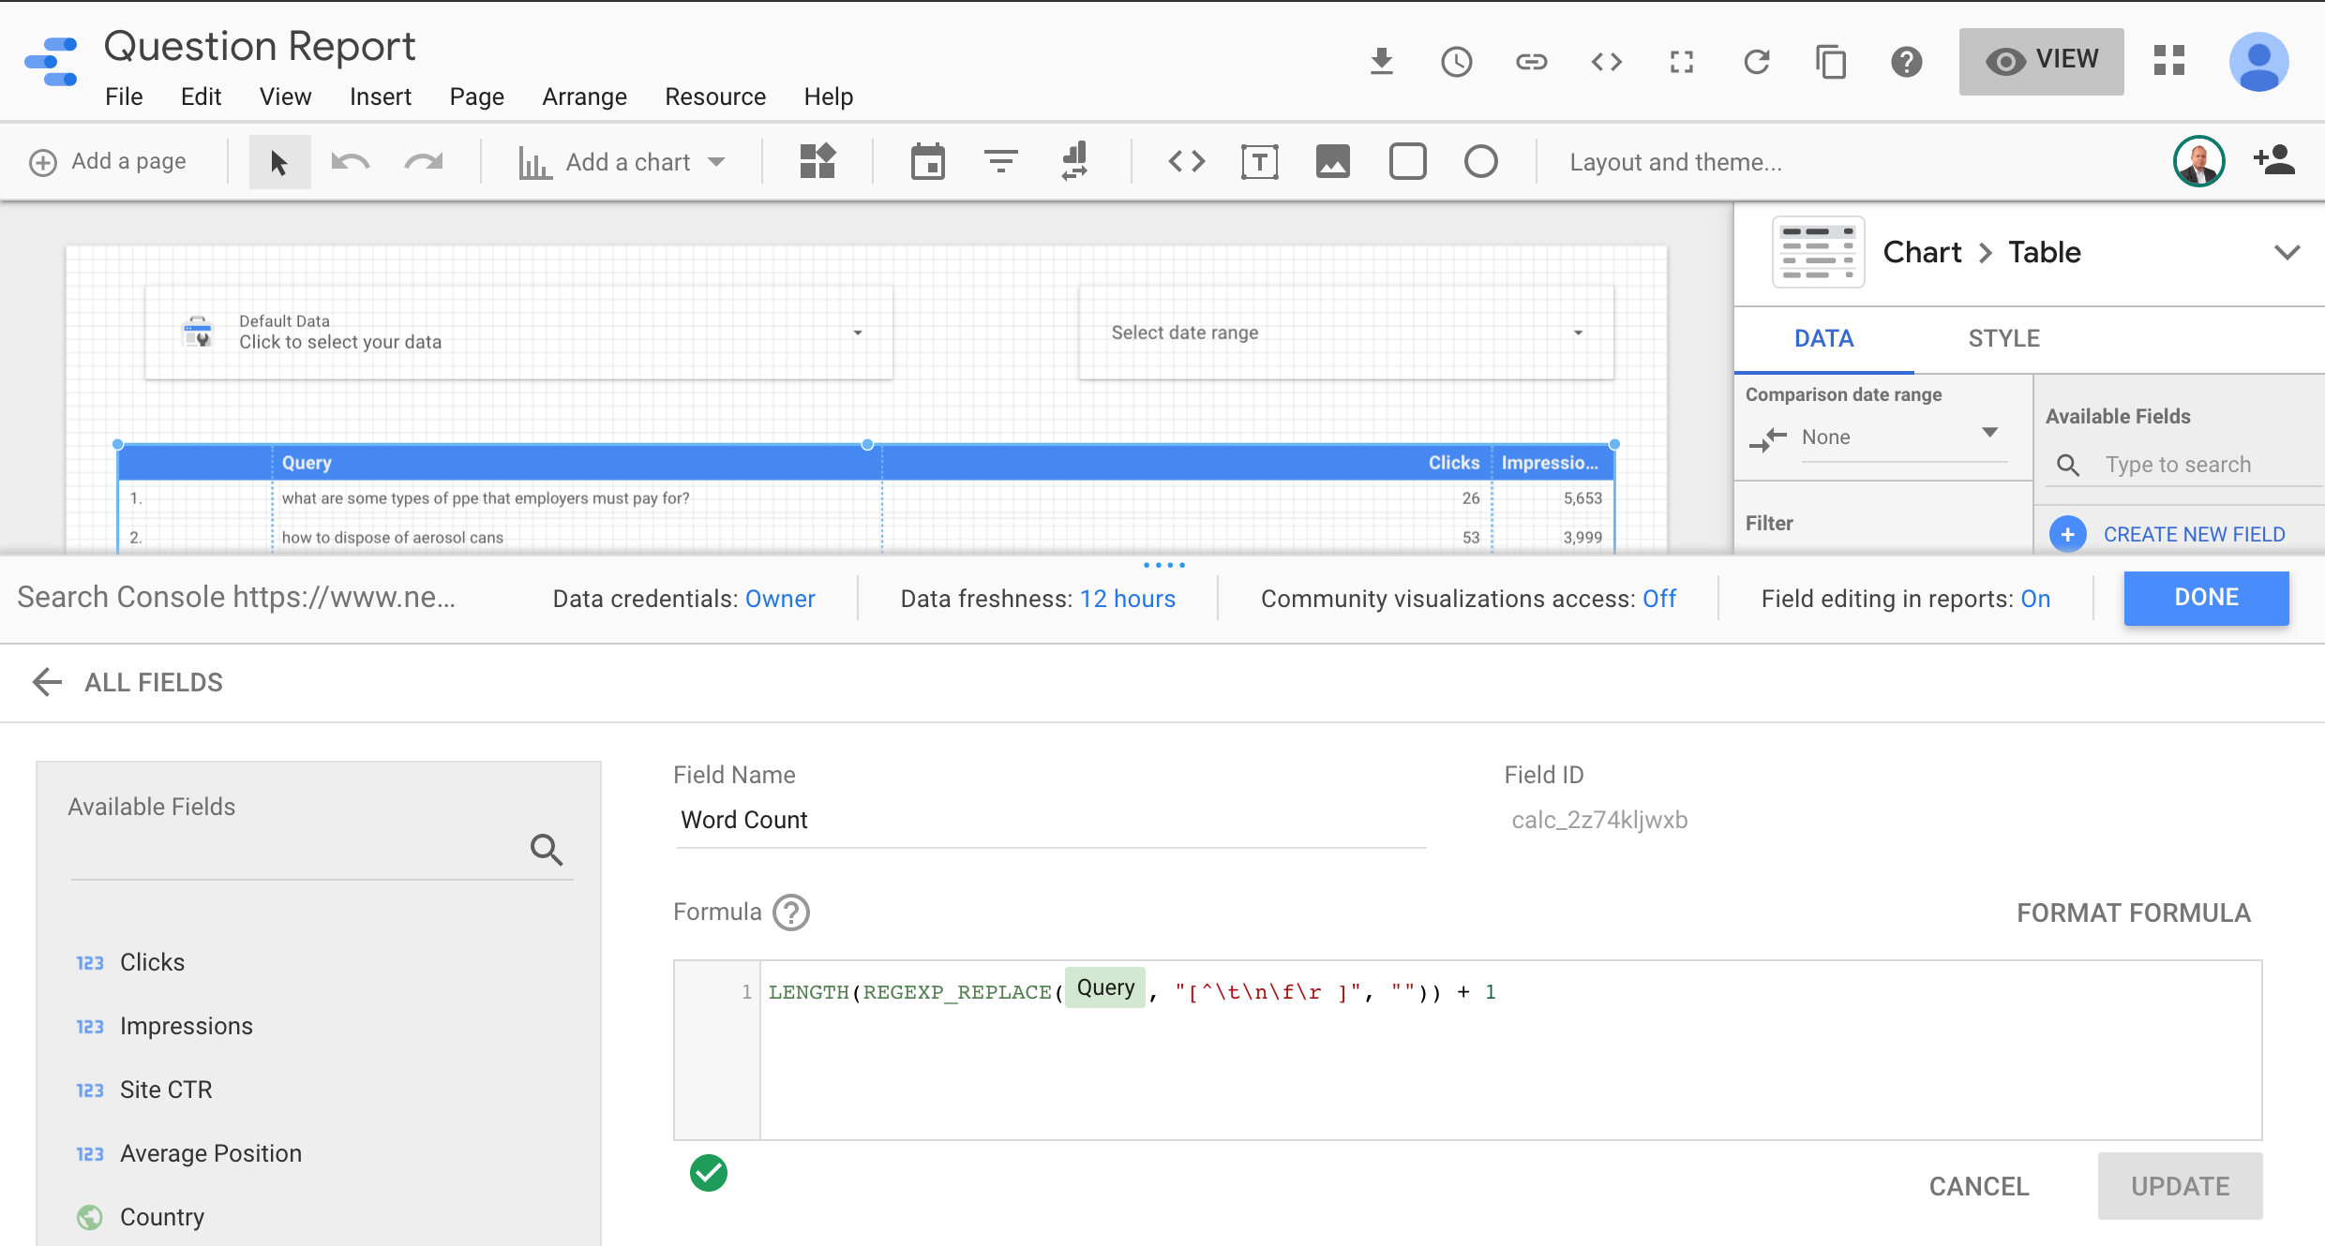This screenshot has width=2325, height=1246.
Task: Switch to the STYLE tab
Action: click(2003, 338)
